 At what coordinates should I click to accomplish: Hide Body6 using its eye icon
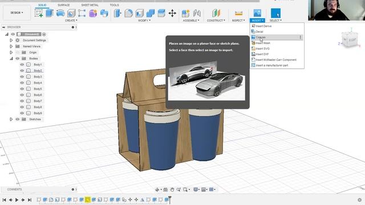point(22,95)
